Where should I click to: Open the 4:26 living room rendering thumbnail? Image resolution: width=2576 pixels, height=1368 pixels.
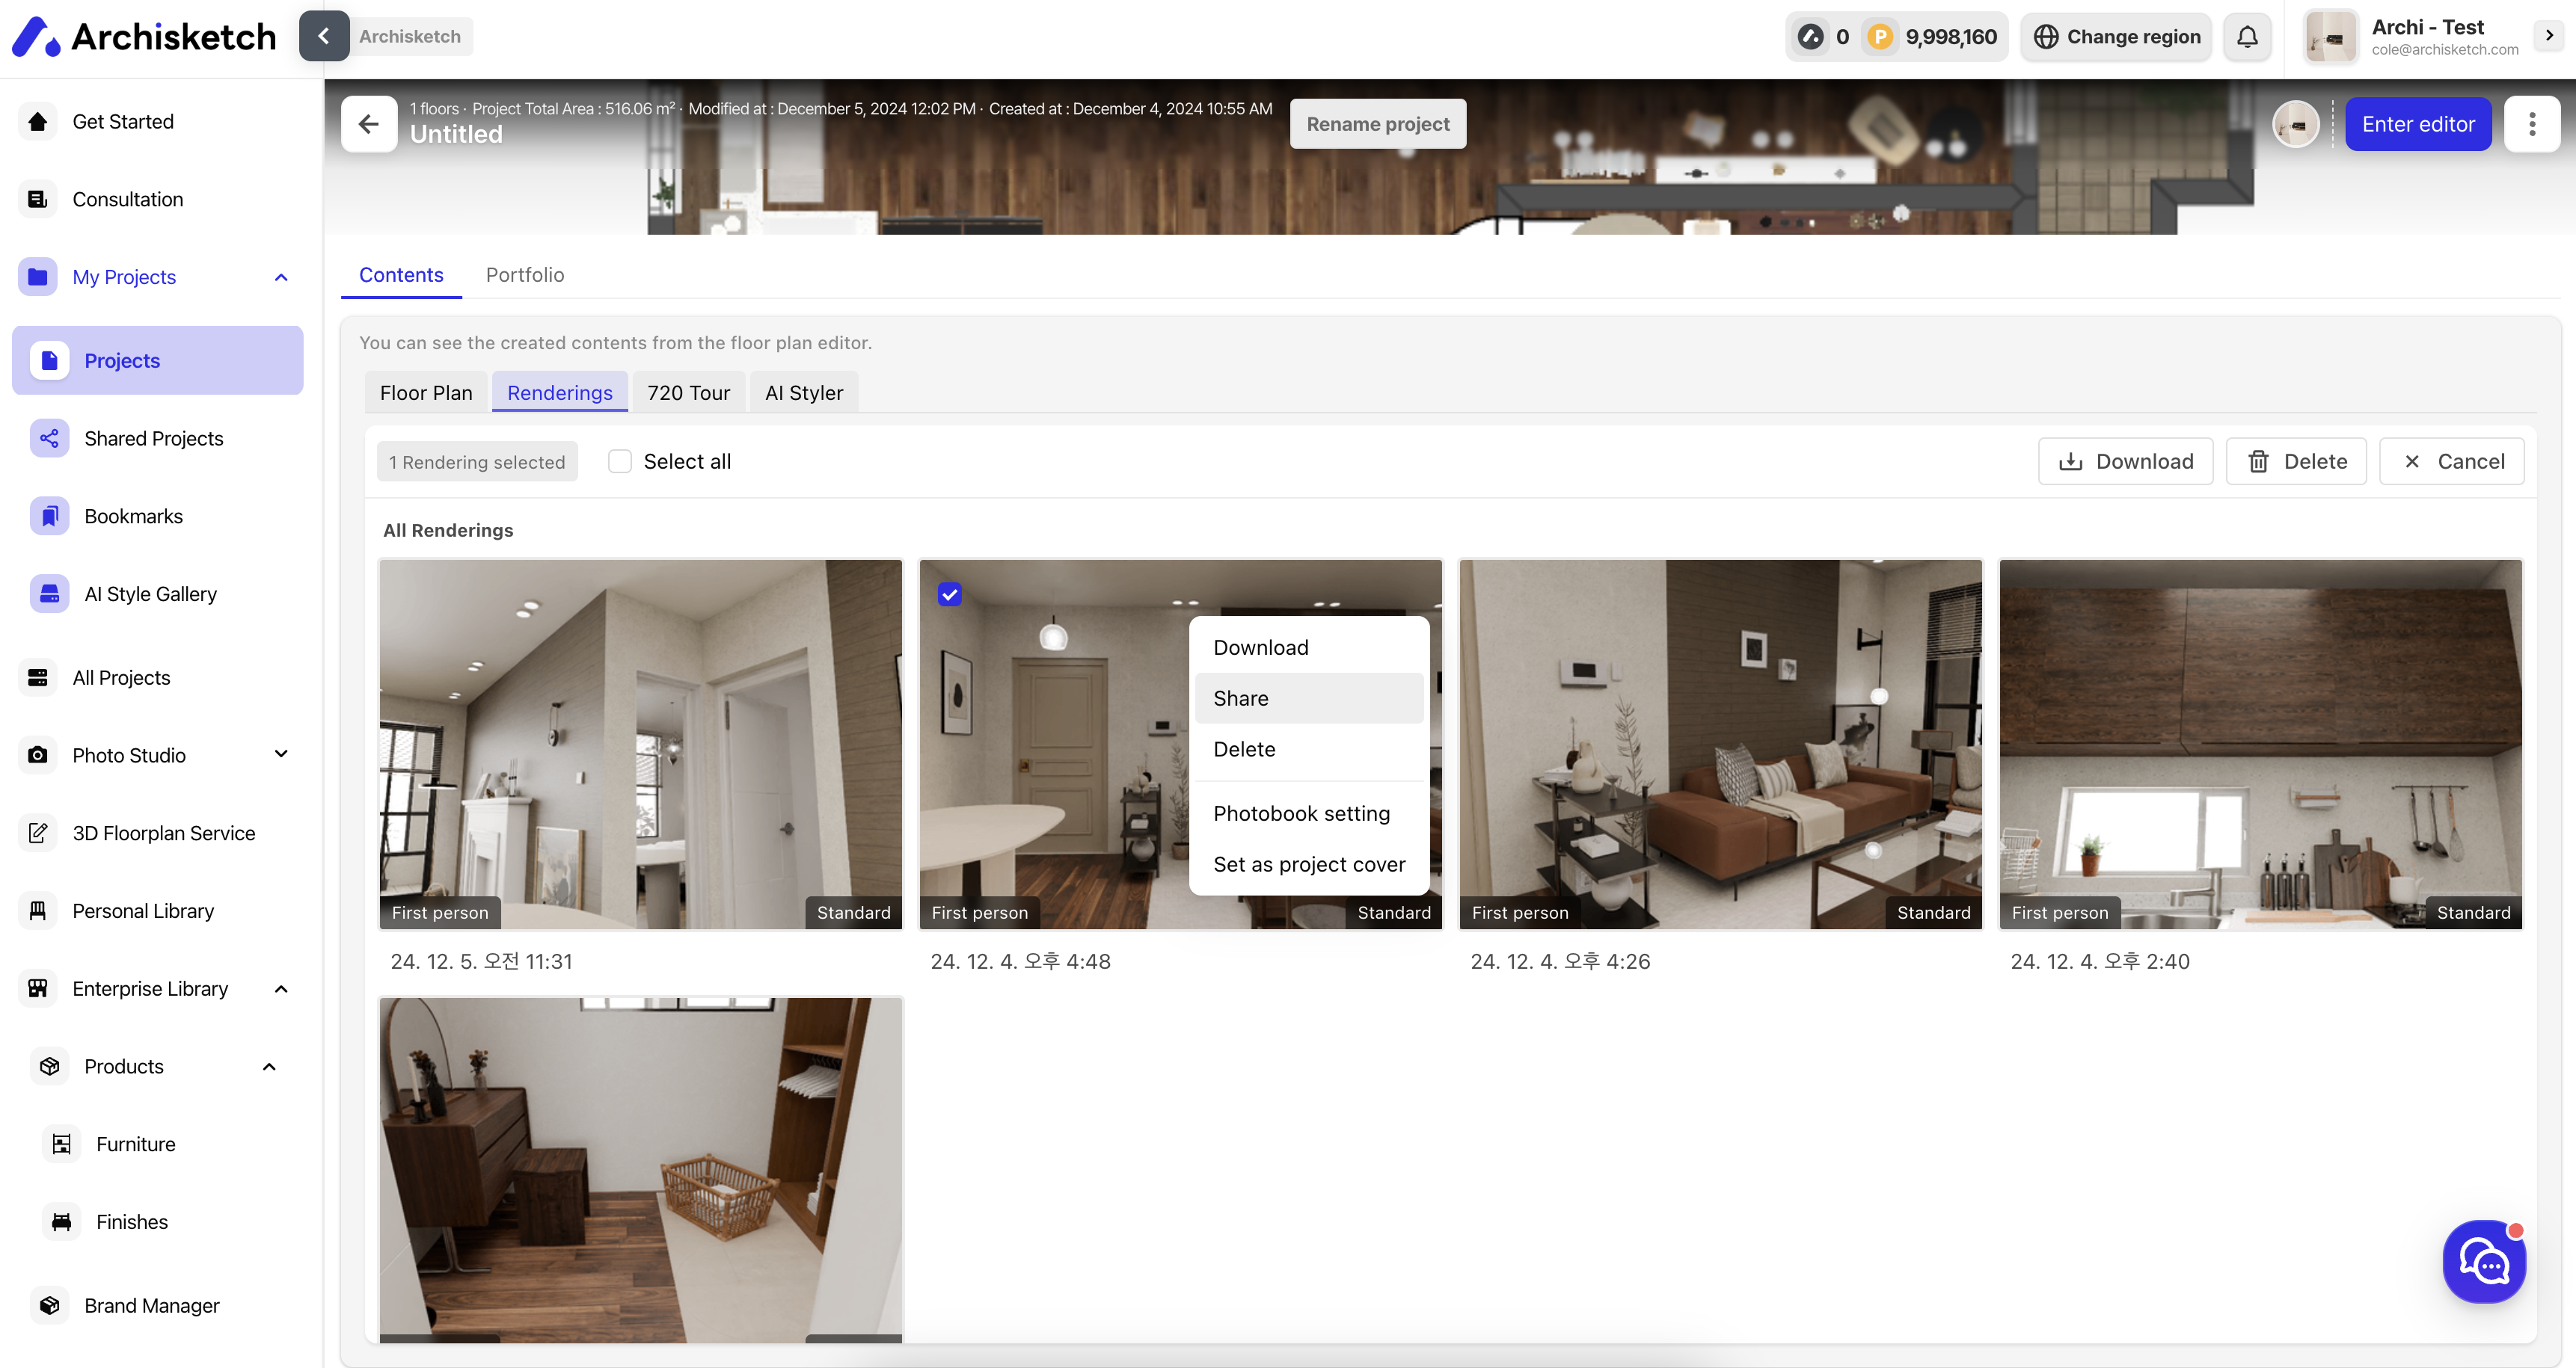click(x=1719, y=744)
